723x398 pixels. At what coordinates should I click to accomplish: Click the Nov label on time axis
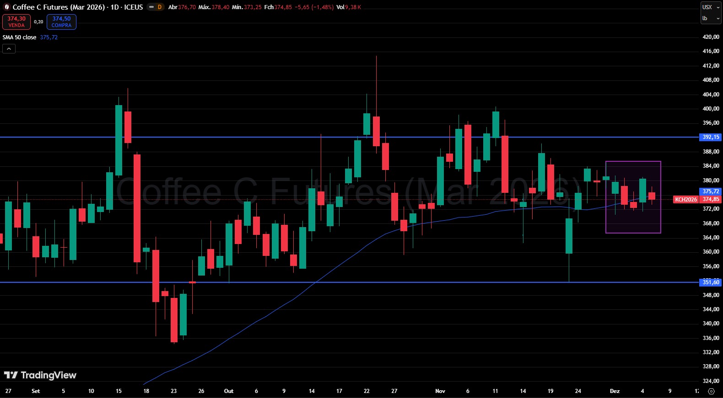point(440,391)
